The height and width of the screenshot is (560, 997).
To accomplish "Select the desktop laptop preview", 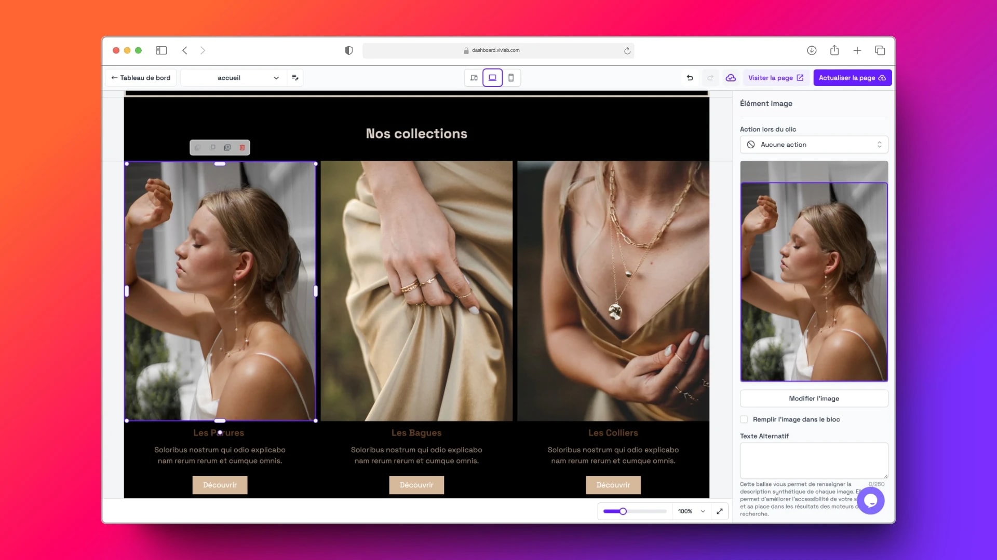I will click(x=492, y=78).
